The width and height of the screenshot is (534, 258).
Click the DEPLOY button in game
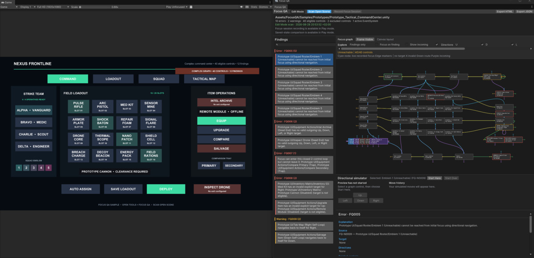[166, 189]
